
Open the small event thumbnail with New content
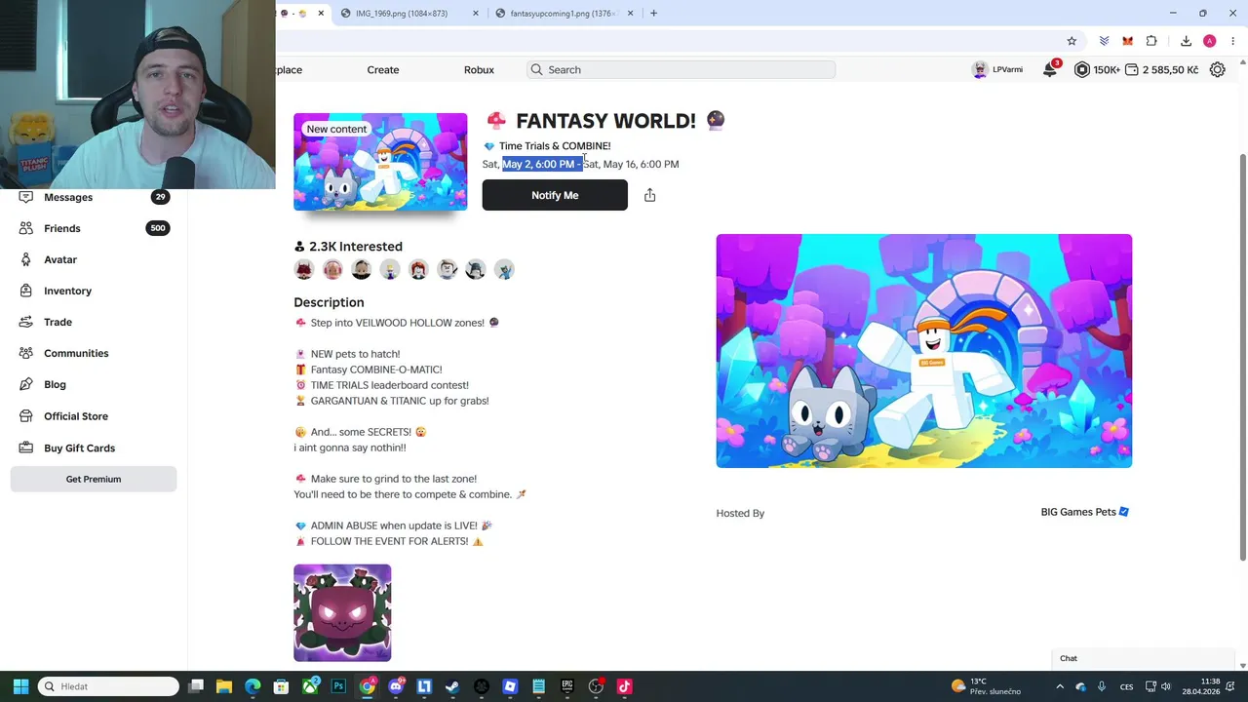click(380, 162)
